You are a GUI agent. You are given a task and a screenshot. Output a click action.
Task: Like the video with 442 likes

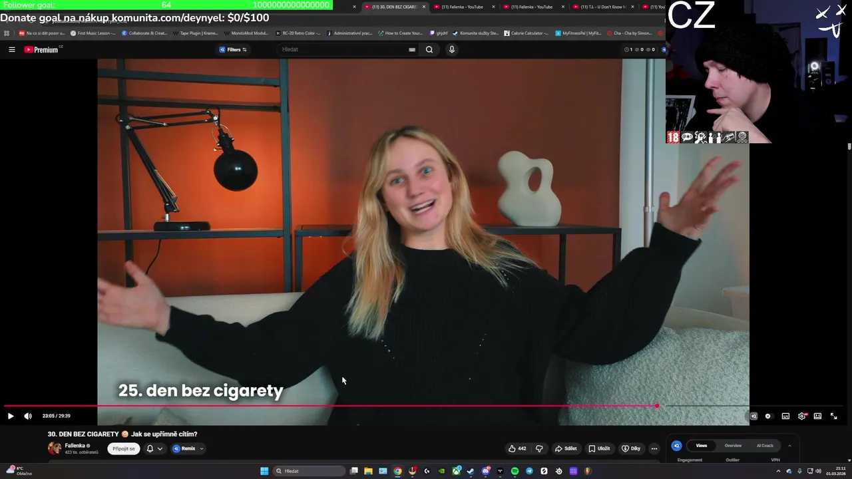517,448
